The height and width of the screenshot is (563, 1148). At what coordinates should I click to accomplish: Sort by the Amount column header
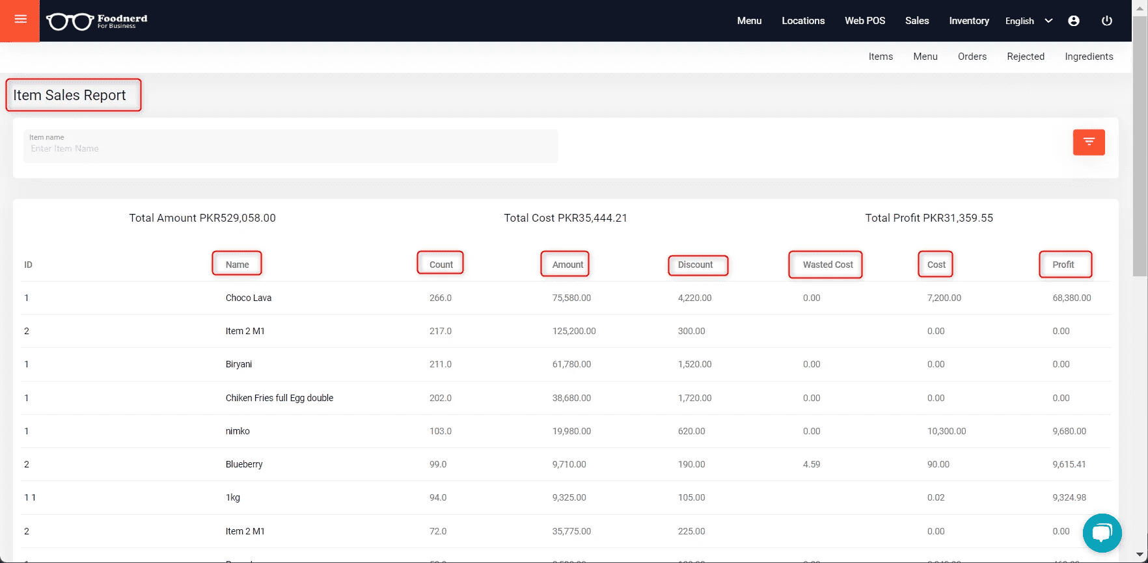point(567,265)
